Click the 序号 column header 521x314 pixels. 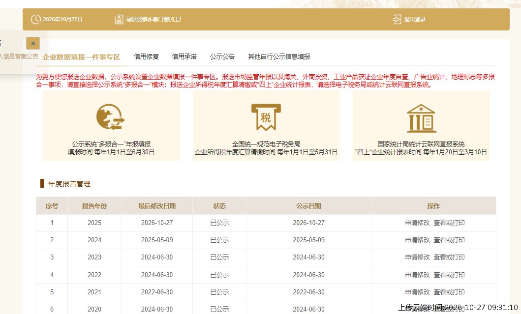[52, 206]
